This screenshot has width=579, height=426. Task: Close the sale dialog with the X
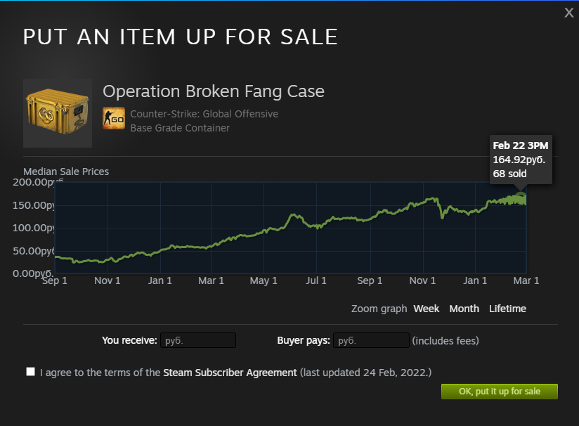click(x=569, y=13)
